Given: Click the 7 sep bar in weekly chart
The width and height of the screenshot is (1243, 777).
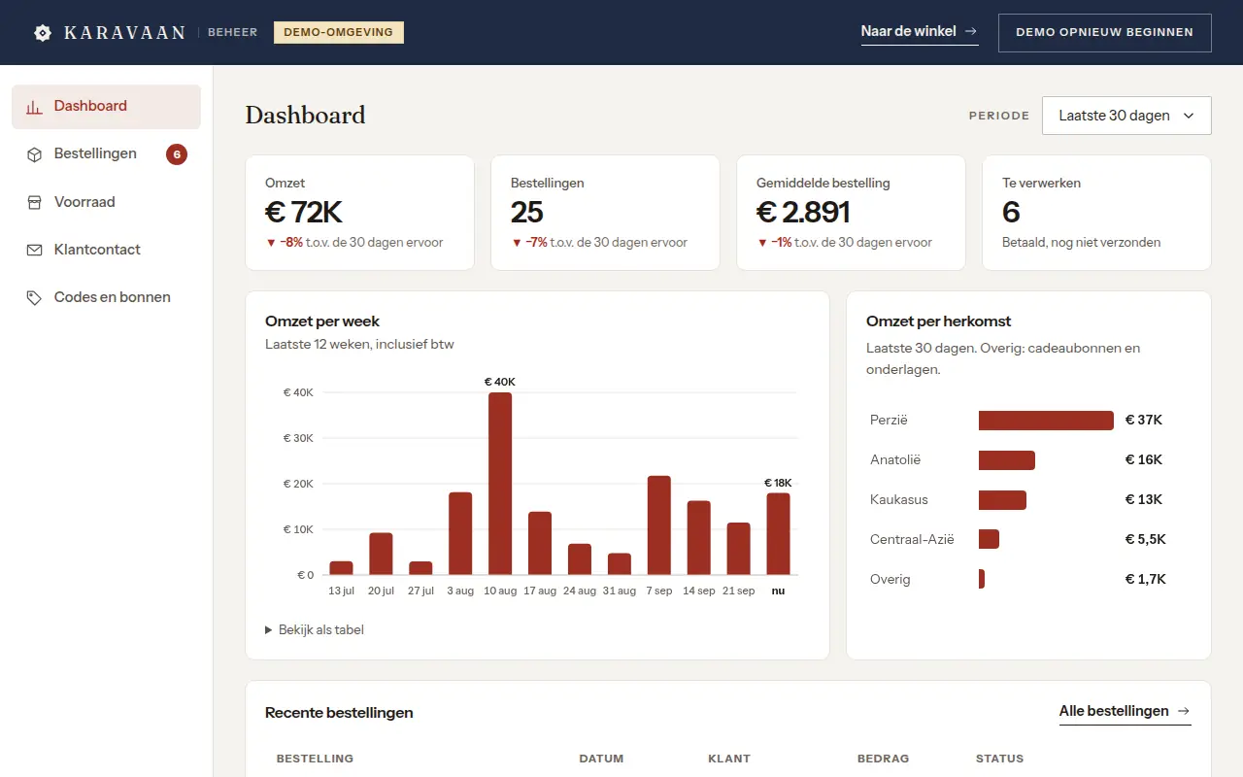Looking at the screenshot, I should click(659, 525).
